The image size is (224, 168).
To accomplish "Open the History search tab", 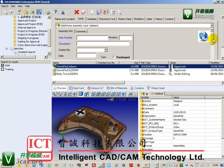I will 159,19.
